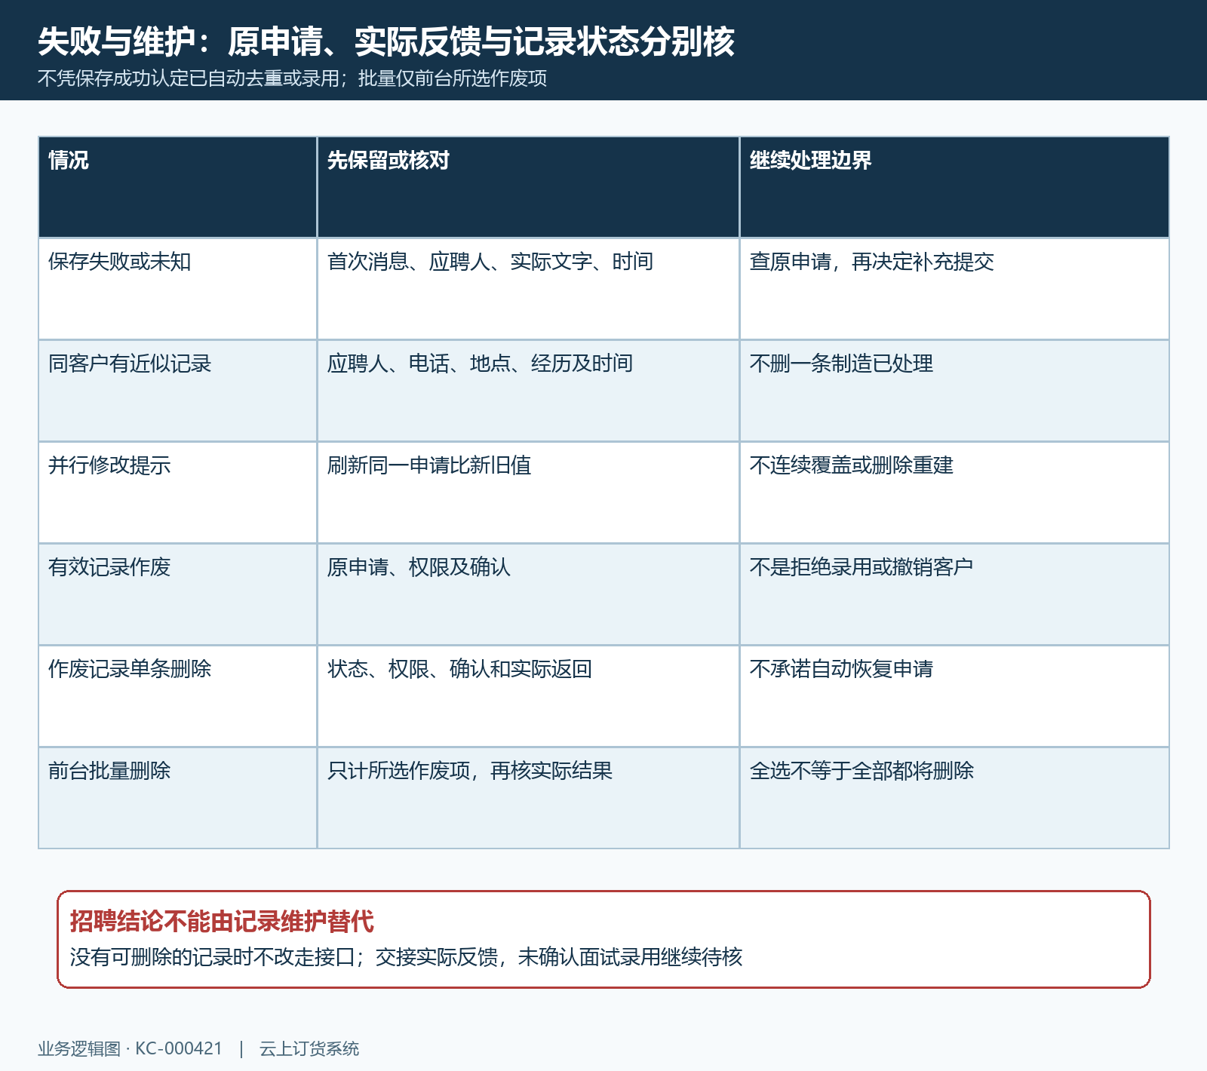Select the 继续处理边界 column header
The width and height of the screenshot is (1207, 1071).
(954, 187)
